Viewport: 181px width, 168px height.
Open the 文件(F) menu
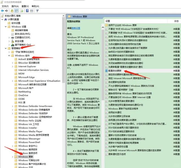[5, 6]
